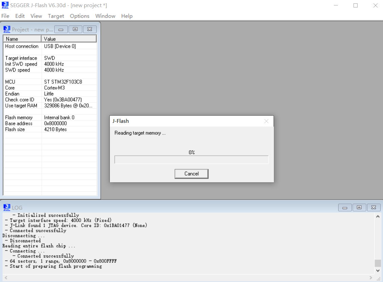Viewport: 383px width, 282px height.
Task: Close the SEGGER J-Flash main window
Action: pos(376,5)
